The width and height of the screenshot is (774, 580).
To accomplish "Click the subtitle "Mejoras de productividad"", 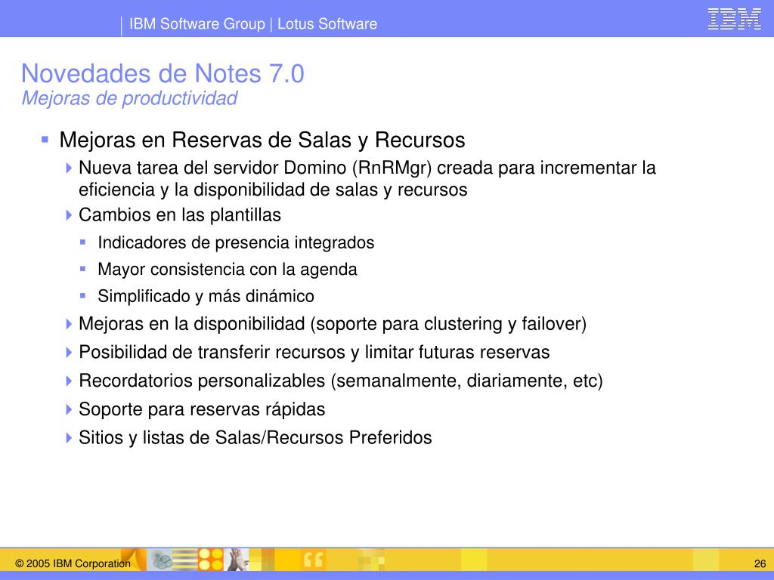I will pos(129,98).
